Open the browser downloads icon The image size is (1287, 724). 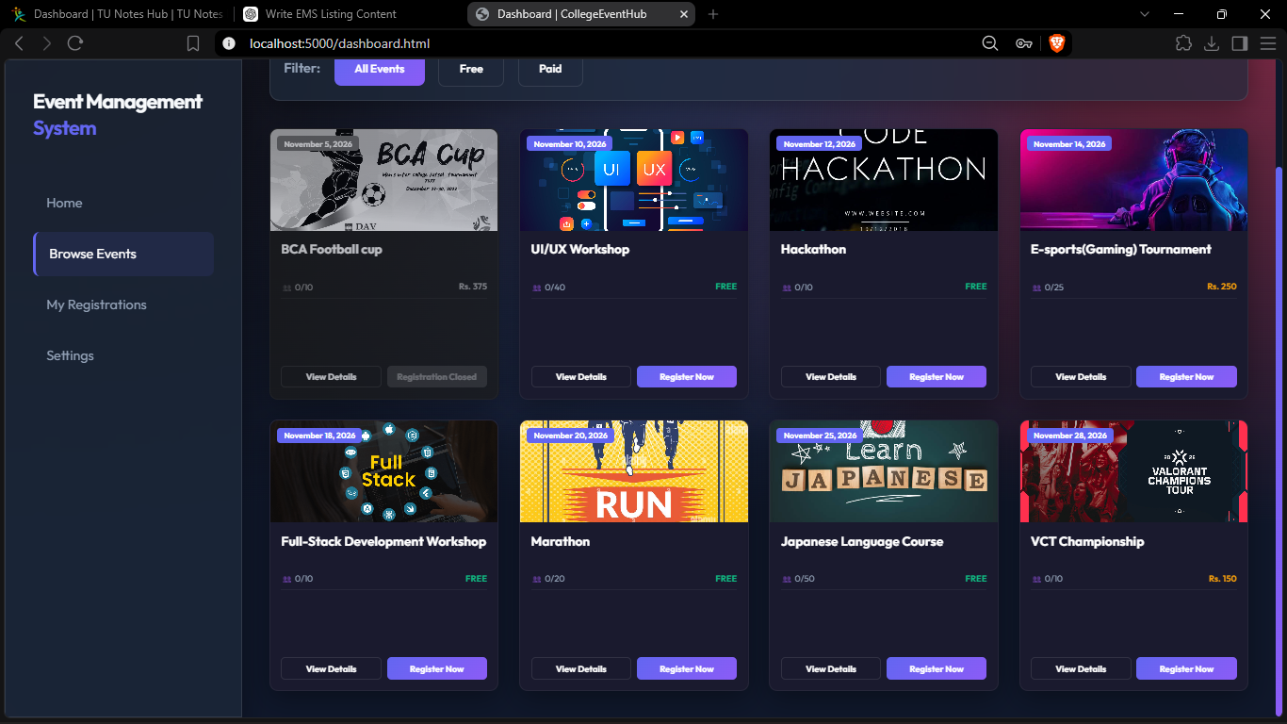point(1212,43)
